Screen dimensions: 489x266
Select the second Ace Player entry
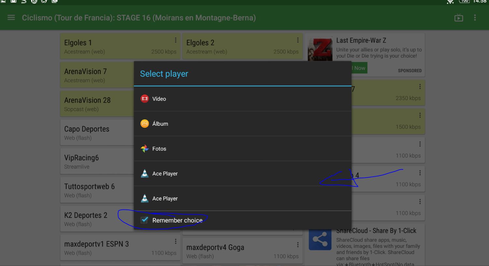click(243, 198)
